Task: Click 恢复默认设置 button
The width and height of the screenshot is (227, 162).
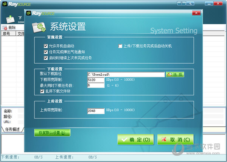Action: pyautogui.click(x=52, y=133)
